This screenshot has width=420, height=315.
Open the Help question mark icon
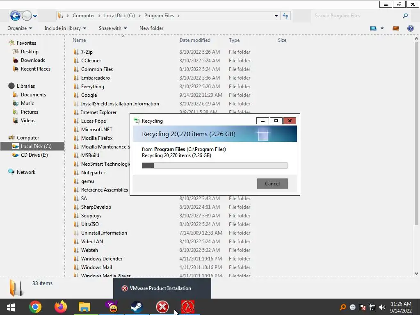(410, 28)
